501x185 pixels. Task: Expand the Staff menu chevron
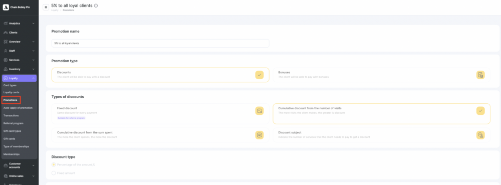[33, 51]
